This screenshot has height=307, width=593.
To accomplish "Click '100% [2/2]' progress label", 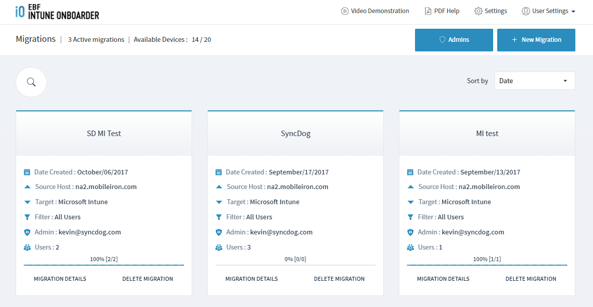I will coord(104,259).
